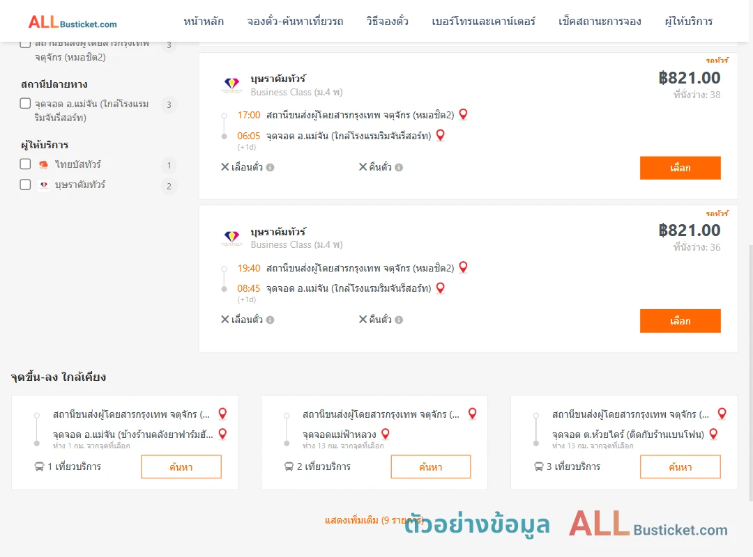Click X icon before เลื่อนตั๋ว on 19:40 trip
The width and height of the screenshot is (753, 557).
(x=225, y=320)
